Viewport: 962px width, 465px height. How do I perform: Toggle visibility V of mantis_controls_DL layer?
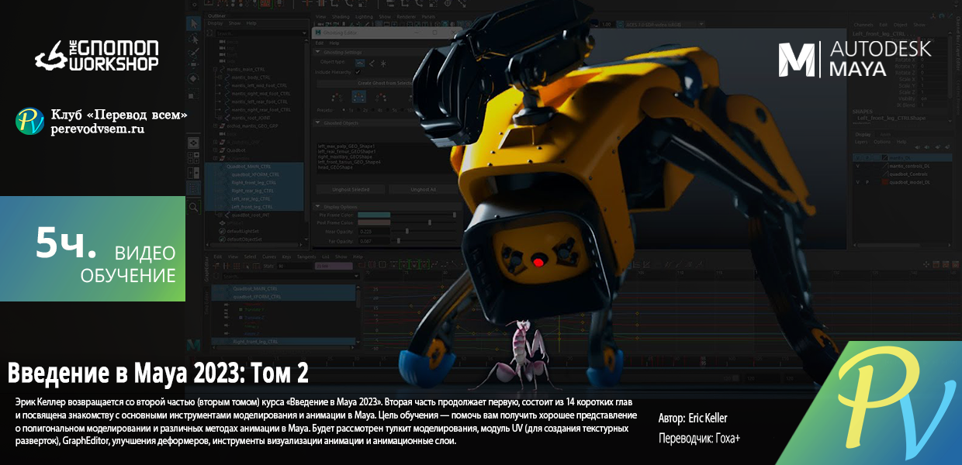[x=858, y=166]
